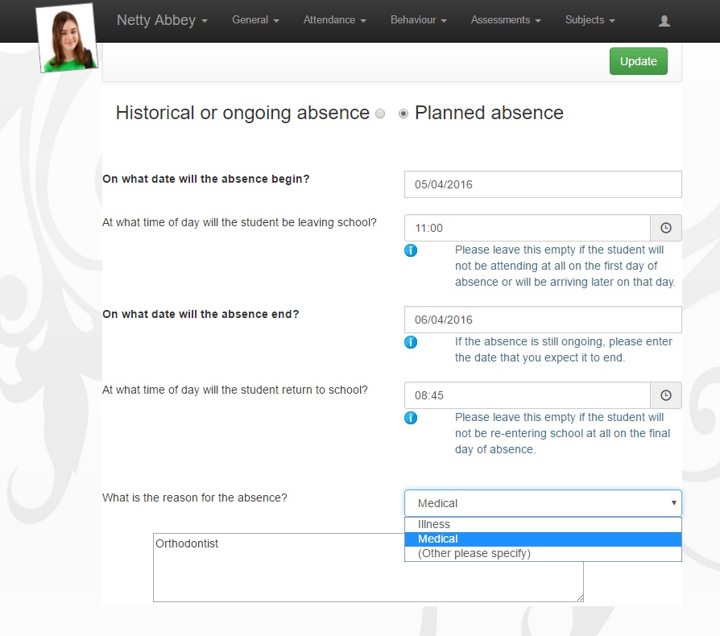Image resolution: width=720 pixels, height=636 pixels.
Task: Click info icon below return time field
Action: [411, 418]
